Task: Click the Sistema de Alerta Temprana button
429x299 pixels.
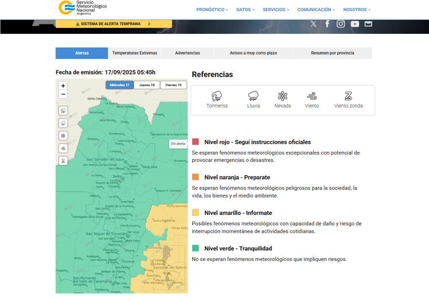Action: click(x=113, y=24)
